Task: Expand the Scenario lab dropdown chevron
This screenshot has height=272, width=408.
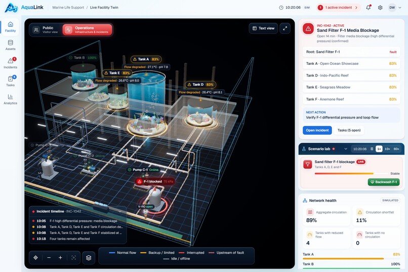Action: (x=346, y=149)
